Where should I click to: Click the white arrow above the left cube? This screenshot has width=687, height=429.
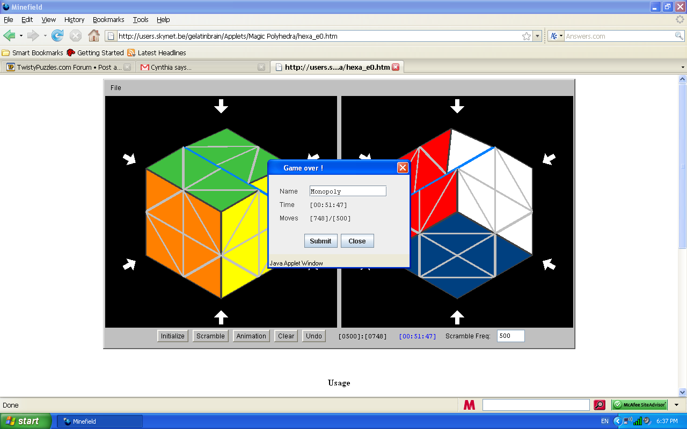221,106
